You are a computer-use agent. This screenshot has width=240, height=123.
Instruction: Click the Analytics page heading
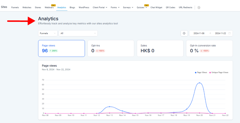[x=48, y=19]
